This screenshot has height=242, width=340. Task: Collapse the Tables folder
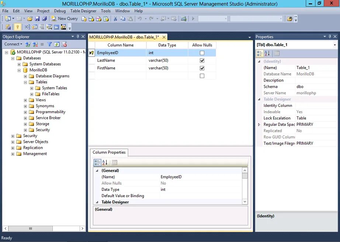click(25, 82)
